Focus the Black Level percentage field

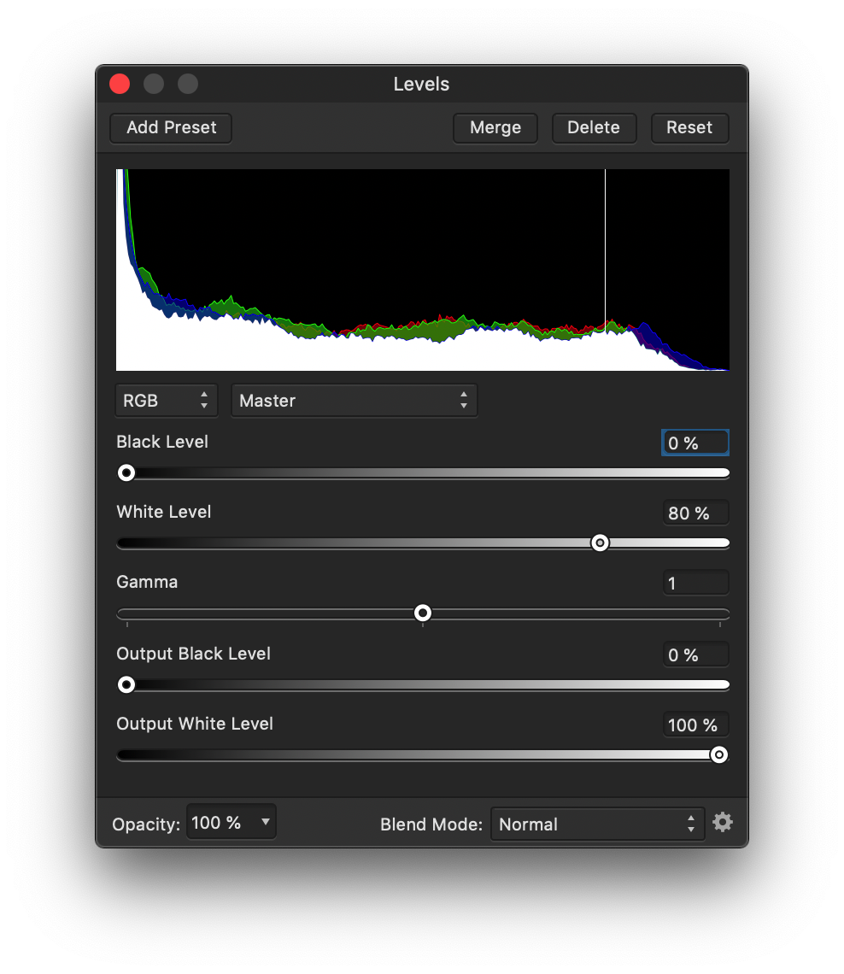[695, 443]
